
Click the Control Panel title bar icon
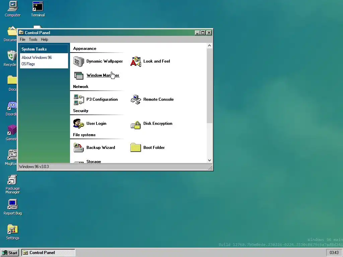[21, 32]
